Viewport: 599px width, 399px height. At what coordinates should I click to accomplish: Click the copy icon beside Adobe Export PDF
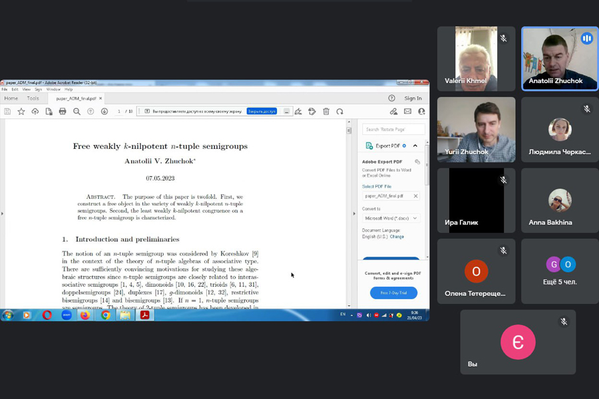[417, 162]
